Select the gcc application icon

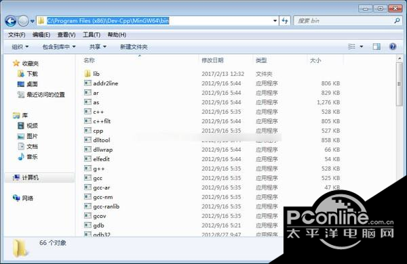click(x=88, y=178)
